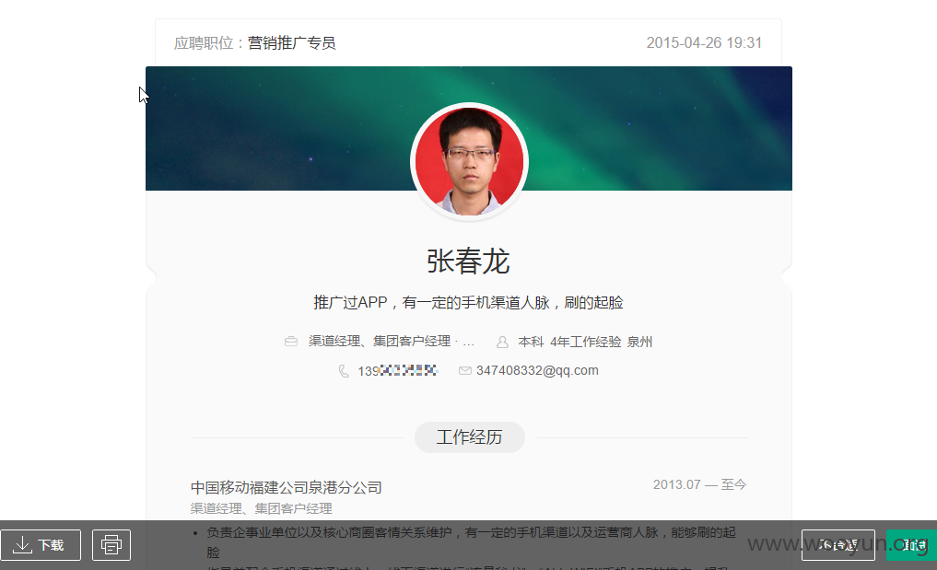Select the 工作经历 section heading
This screenshot has height=570, width=937.
click(469, 437)
